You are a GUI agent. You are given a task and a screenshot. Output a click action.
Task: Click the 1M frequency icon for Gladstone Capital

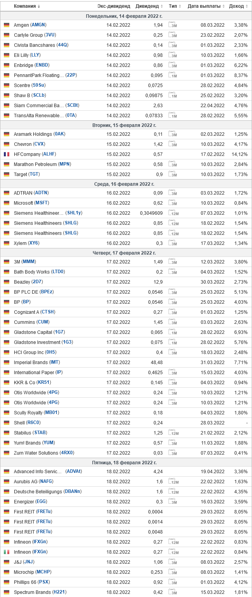click(173, 332)
